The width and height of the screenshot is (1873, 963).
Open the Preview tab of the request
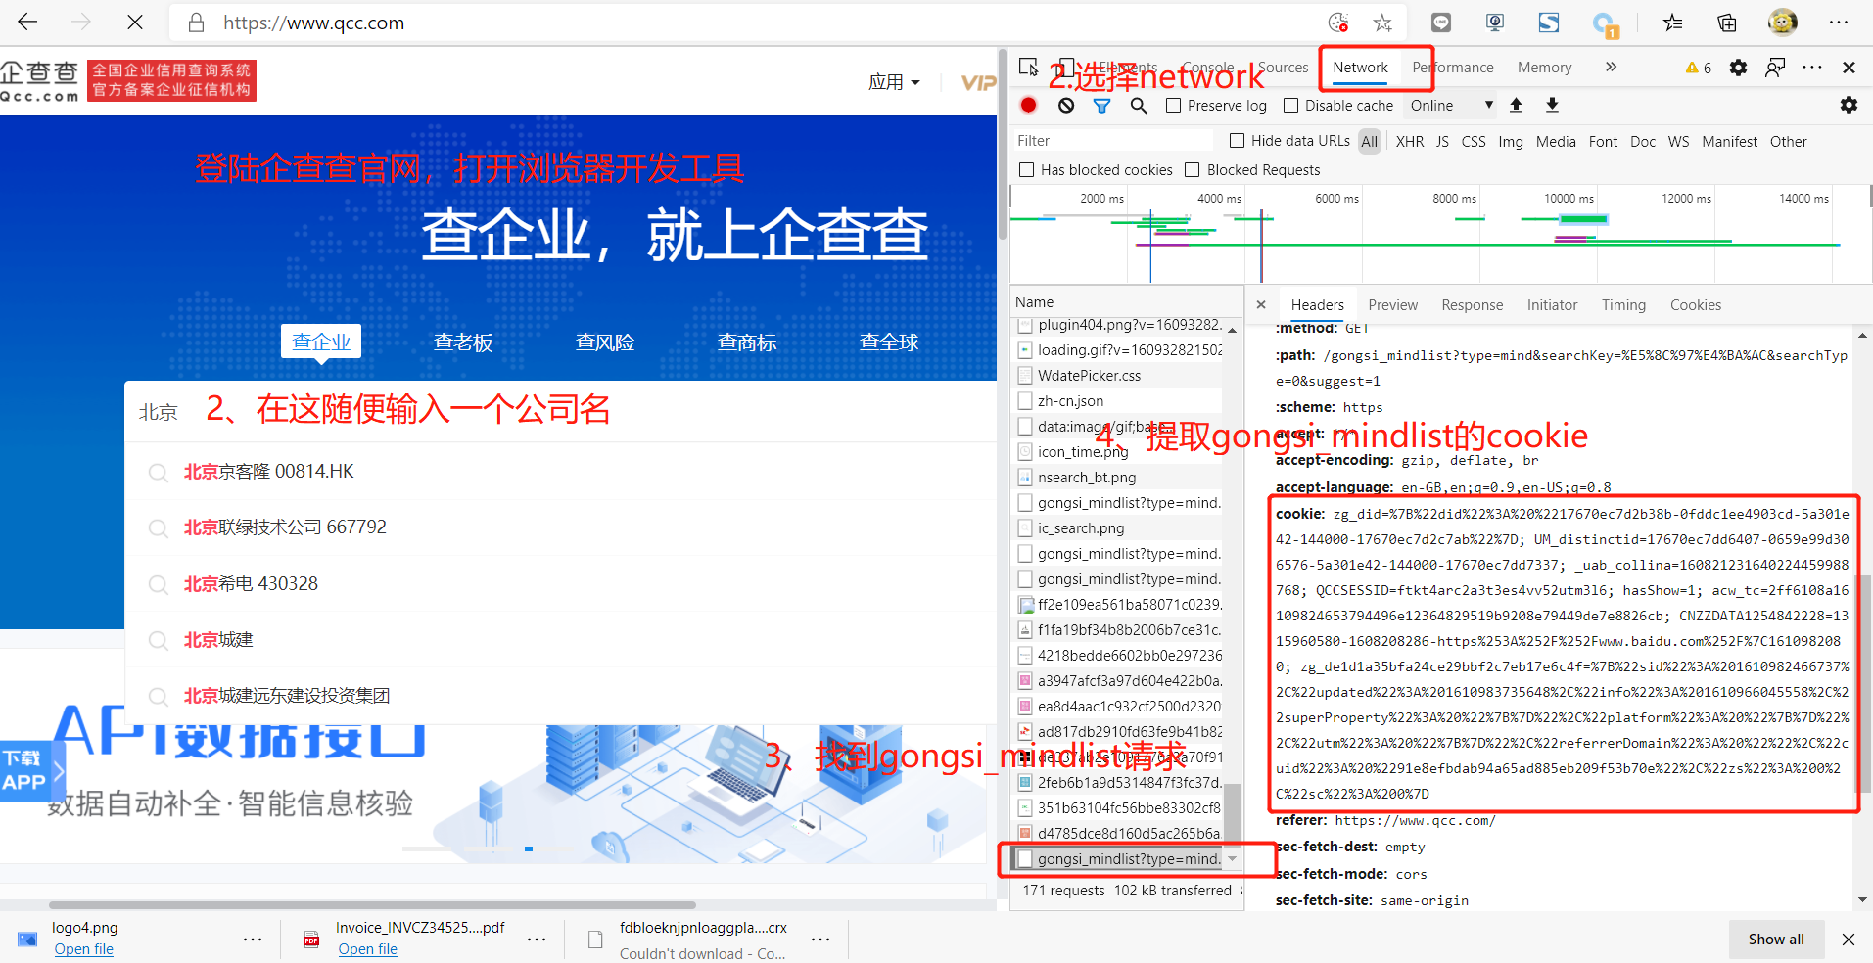1392,305
